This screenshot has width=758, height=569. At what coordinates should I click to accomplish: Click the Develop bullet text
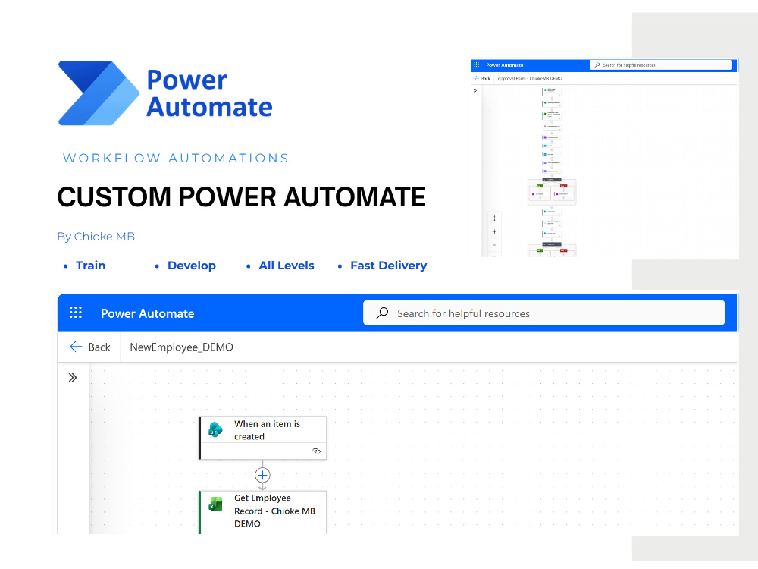click(x=192, y=265)
